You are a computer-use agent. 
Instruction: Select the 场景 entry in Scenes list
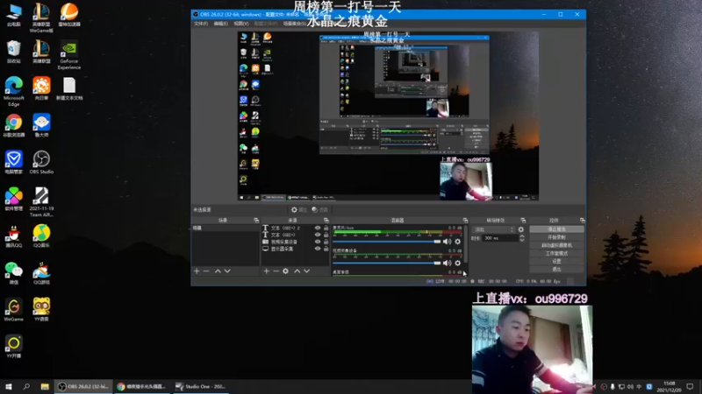coord(226,228)
